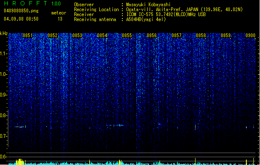Click the 0855 time marker
260x165 pixels.
pyautogui.click(x=127, y=35)
